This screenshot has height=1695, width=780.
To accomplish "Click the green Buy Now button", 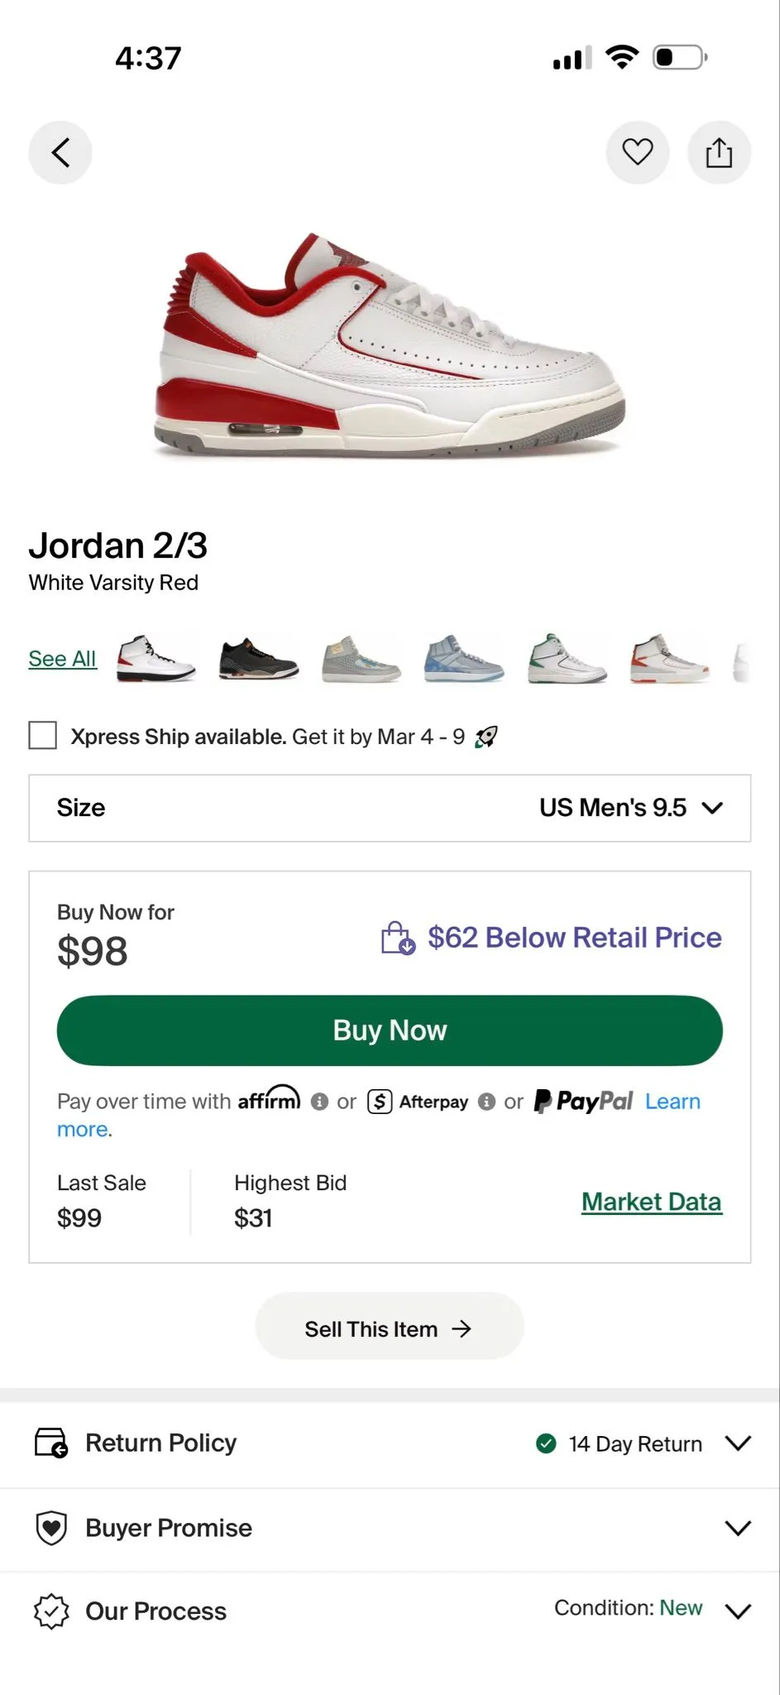I will click(x=390, y=1030).
